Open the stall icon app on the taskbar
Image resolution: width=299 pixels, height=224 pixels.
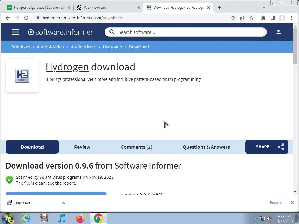[44, 218]
